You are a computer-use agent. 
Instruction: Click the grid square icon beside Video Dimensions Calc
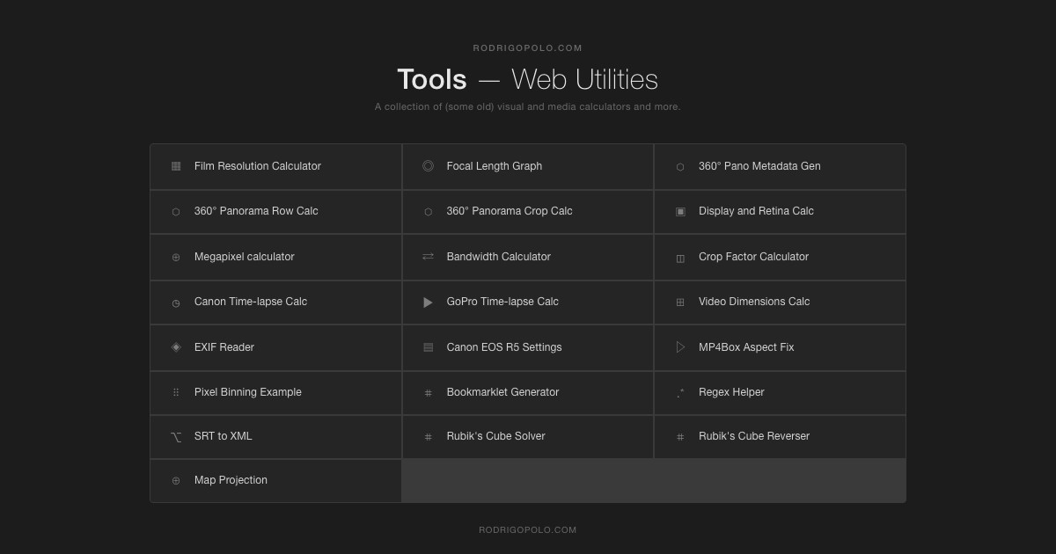click(x=680, y=303)
